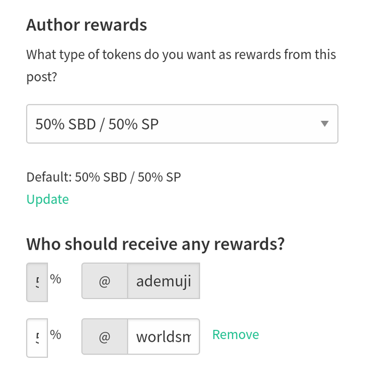Click the ademuji username field
The height and width of the screenshot is (368, 365).
pos(164,281)
